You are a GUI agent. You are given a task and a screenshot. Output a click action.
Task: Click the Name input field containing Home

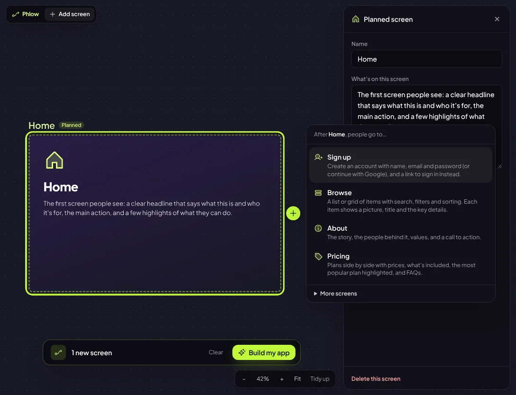pyautogui.click(x=426, y=59)
